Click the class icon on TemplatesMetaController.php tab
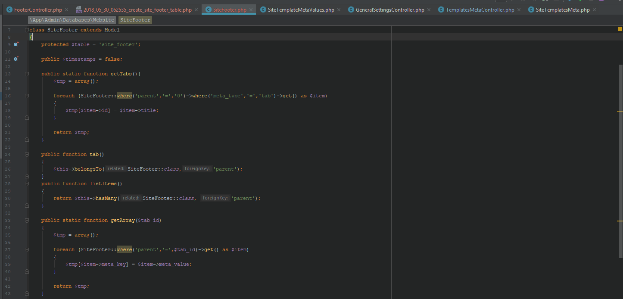 pyautogui.click(x=441, y=9)
